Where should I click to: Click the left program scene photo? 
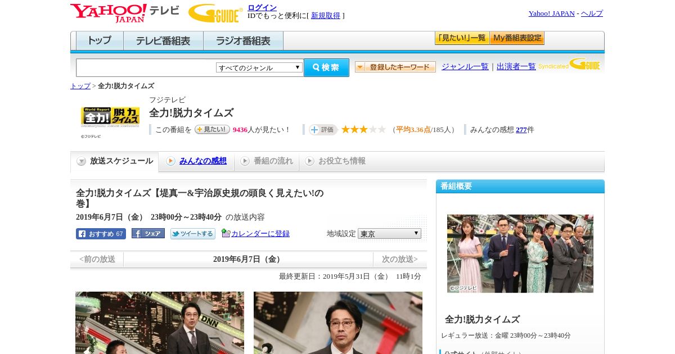click(160, 323)
